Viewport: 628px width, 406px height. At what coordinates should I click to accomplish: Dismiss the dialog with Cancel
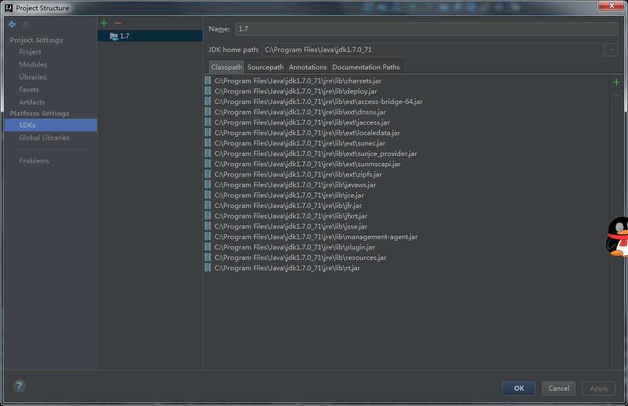coord(558,388)
